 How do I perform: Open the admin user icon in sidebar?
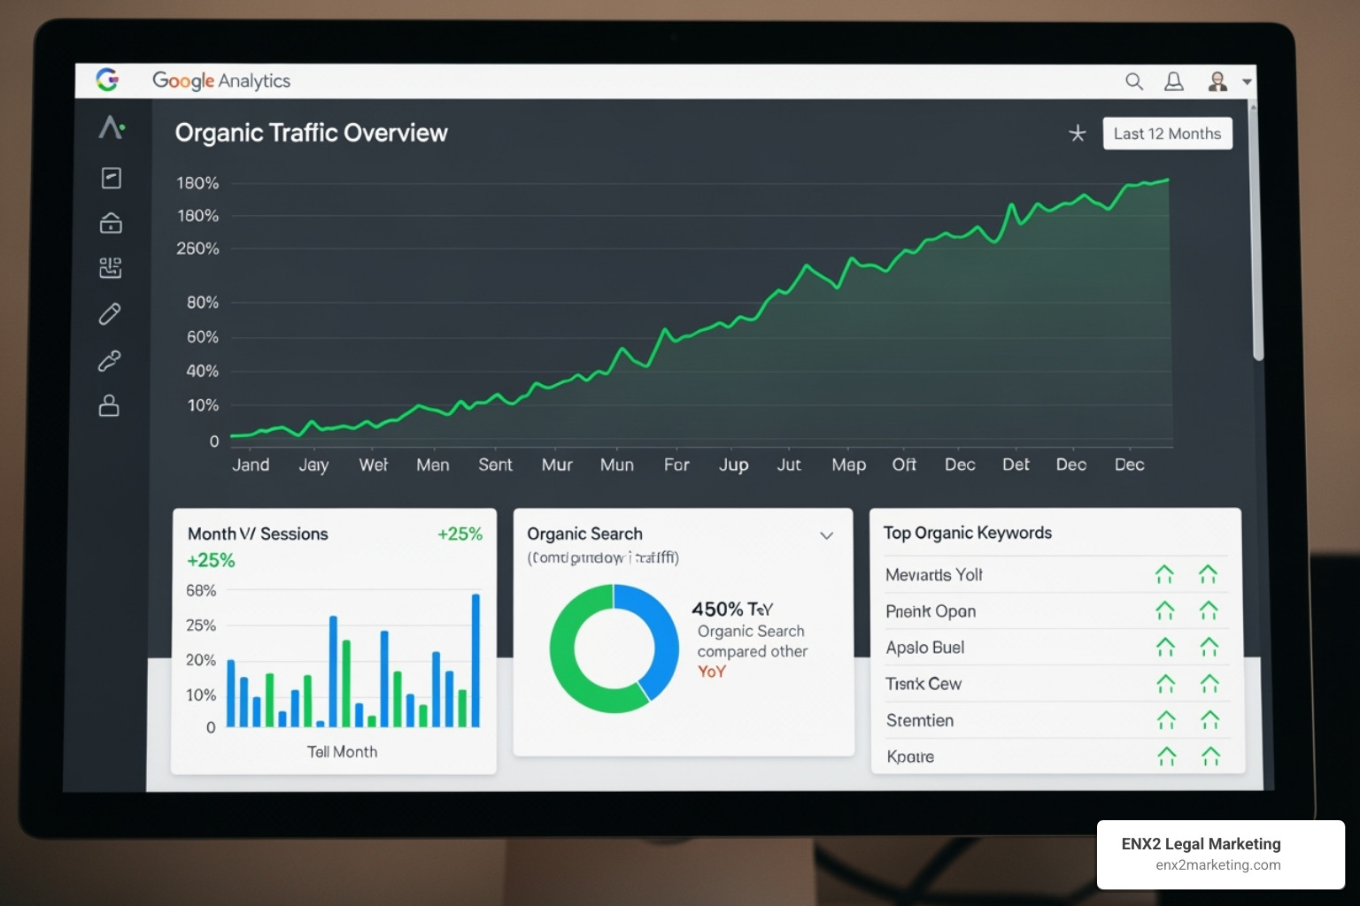[110, 406]
